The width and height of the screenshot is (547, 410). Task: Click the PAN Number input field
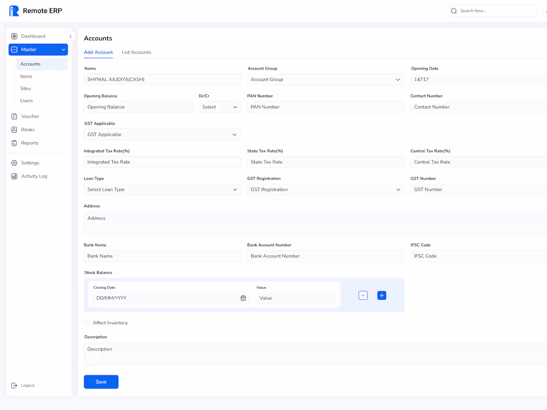point(326,107)
